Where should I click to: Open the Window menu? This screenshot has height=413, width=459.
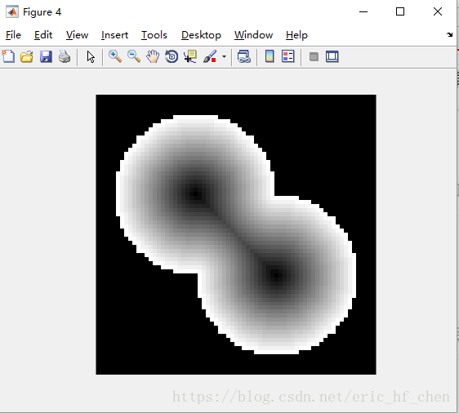253,35
